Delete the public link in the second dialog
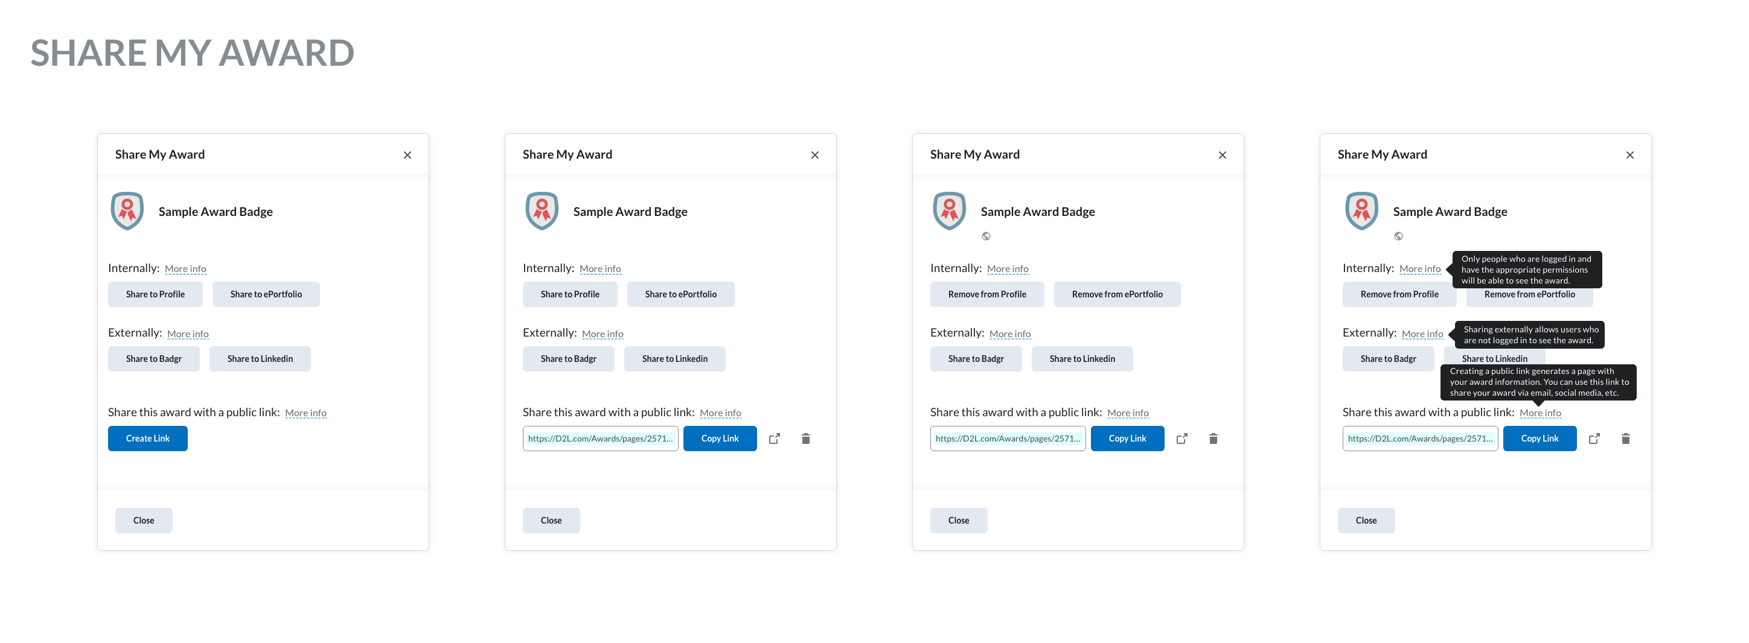Image resolution: width=1749 pixels, height=643 pixels. click(x=805, y=439)
